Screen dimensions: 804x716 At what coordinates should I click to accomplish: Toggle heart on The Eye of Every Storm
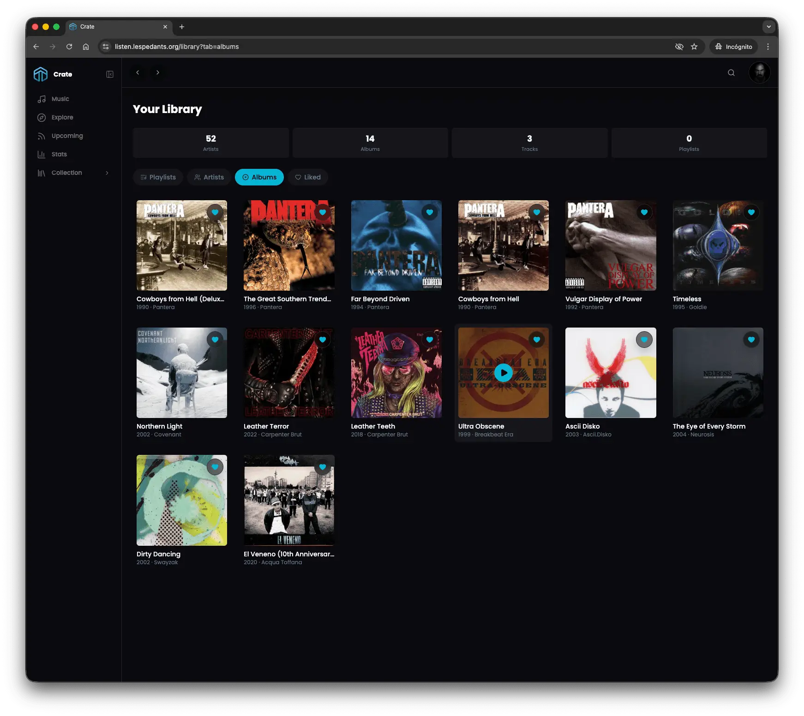coord(751,340)
